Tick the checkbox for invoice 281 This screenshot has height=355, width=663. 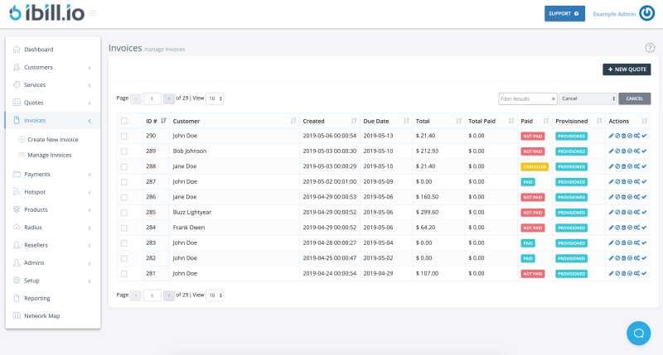tap(124, 274)
